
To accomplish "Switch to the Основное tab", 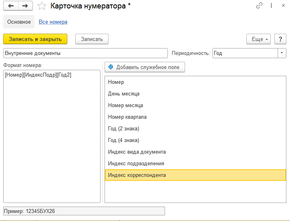I will click(19, 22).
